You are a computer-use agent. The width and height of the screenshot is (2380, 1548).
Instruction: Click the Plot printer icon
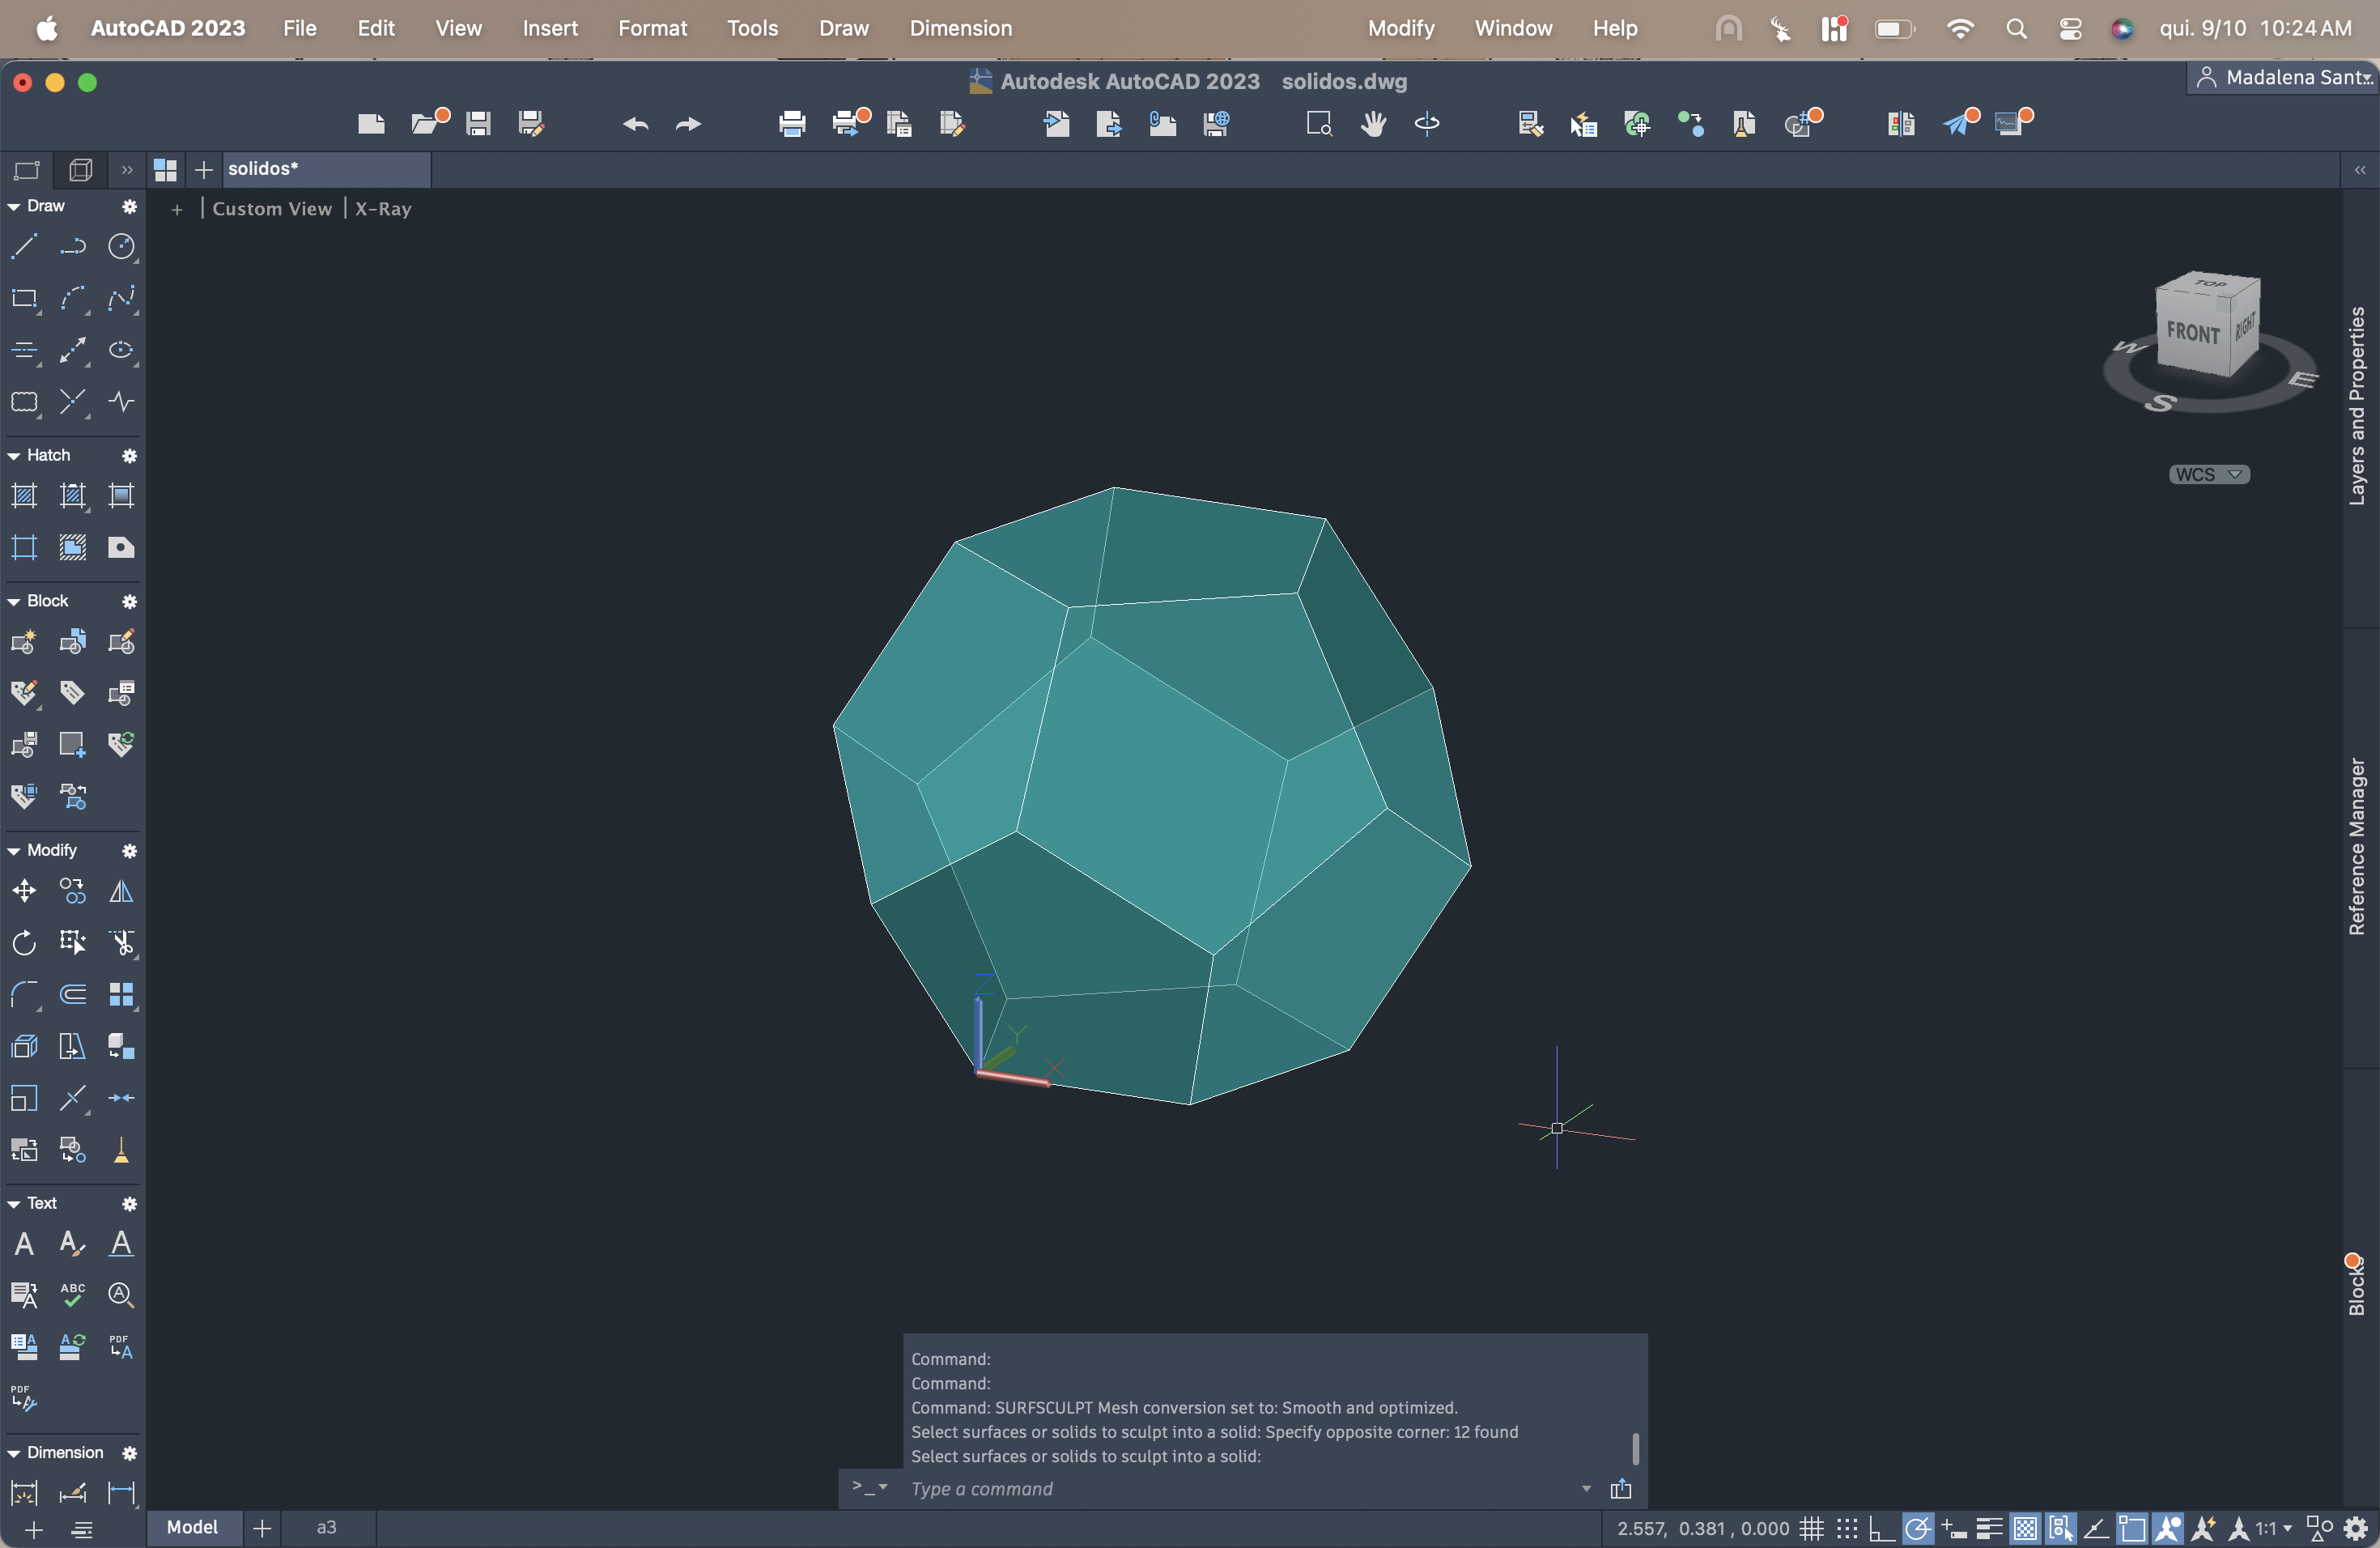[792, 123]
